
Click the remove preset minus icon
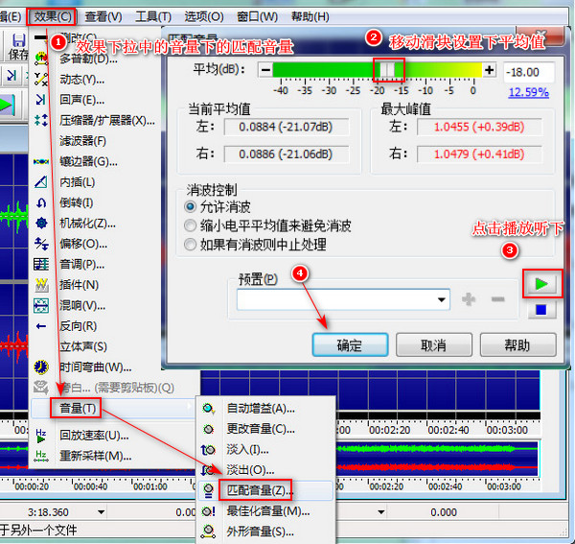(497, 299)
